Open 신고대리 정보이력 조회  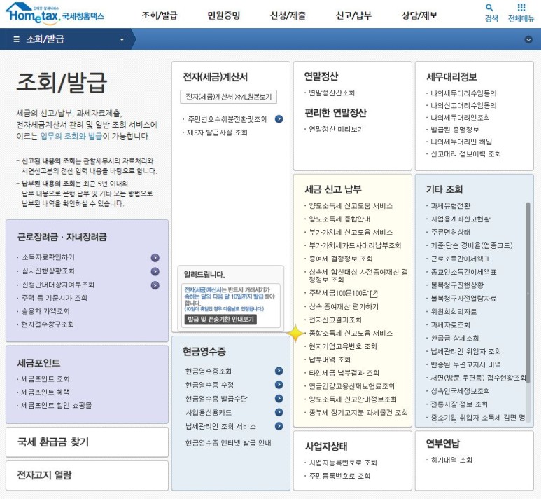[x=465, y=154]
